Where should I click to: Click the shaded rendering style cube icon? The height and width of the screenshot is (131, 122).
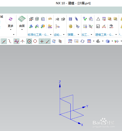click(108, 41)
